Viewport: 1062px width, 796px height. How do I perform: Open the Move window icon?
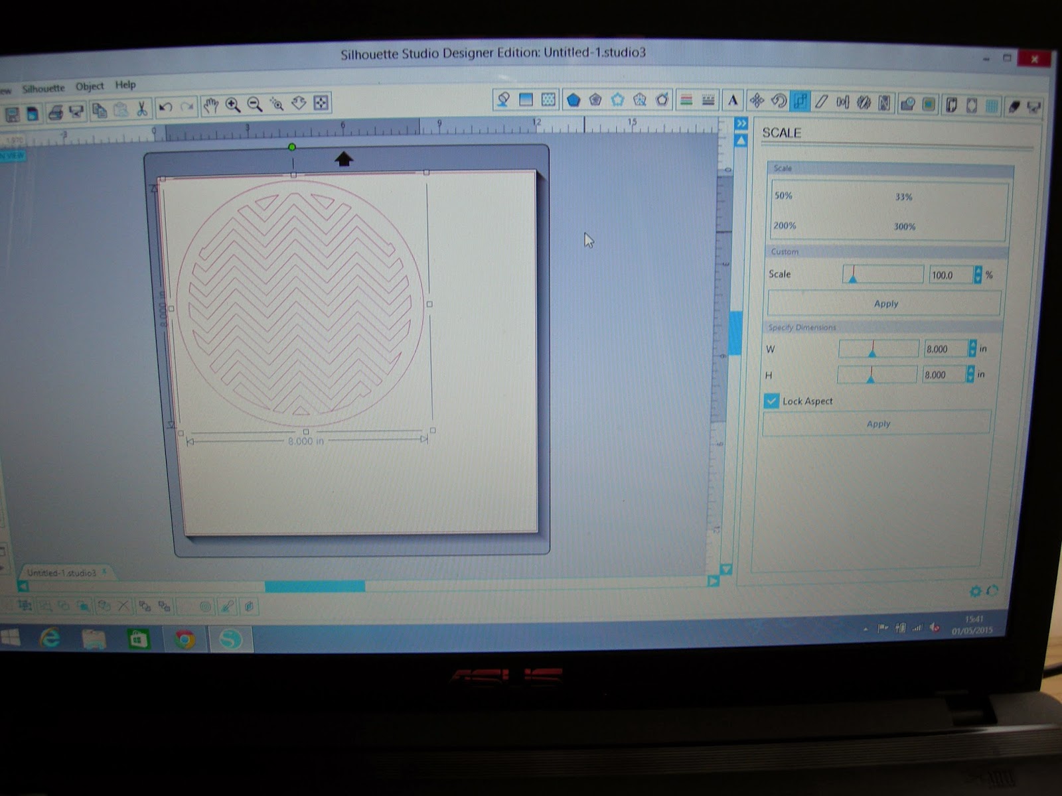click(757, 101)
